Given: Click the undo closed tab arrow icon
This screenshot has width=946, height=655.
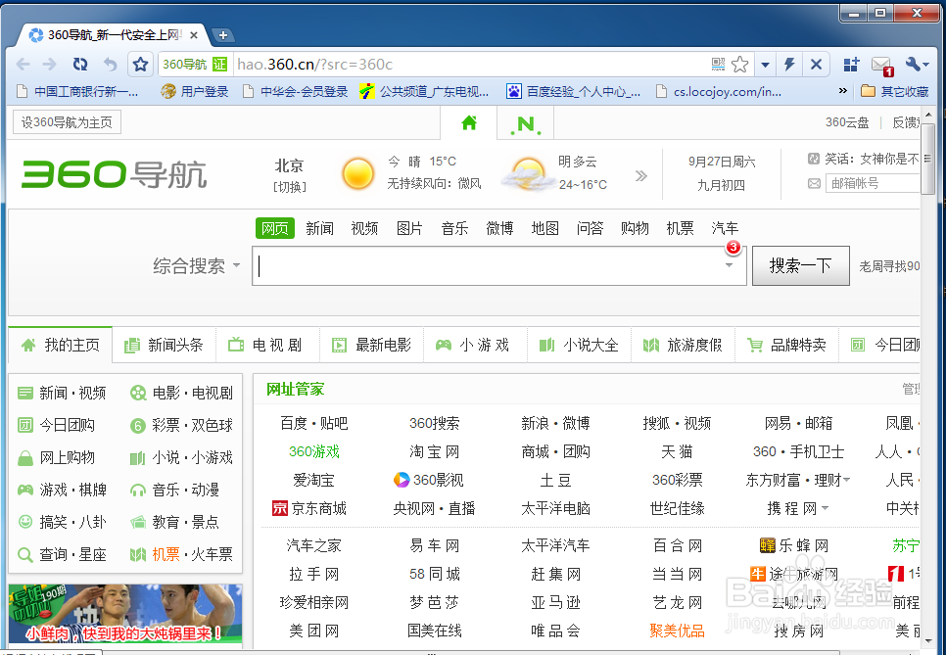Looking at the screenshot, I should [110, 64].
